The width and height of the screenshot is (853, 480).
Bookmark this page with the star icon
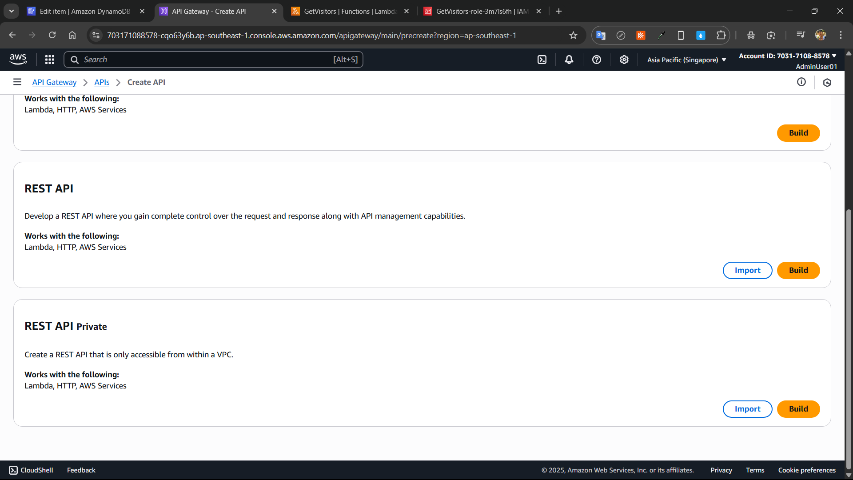click(573, 35)
